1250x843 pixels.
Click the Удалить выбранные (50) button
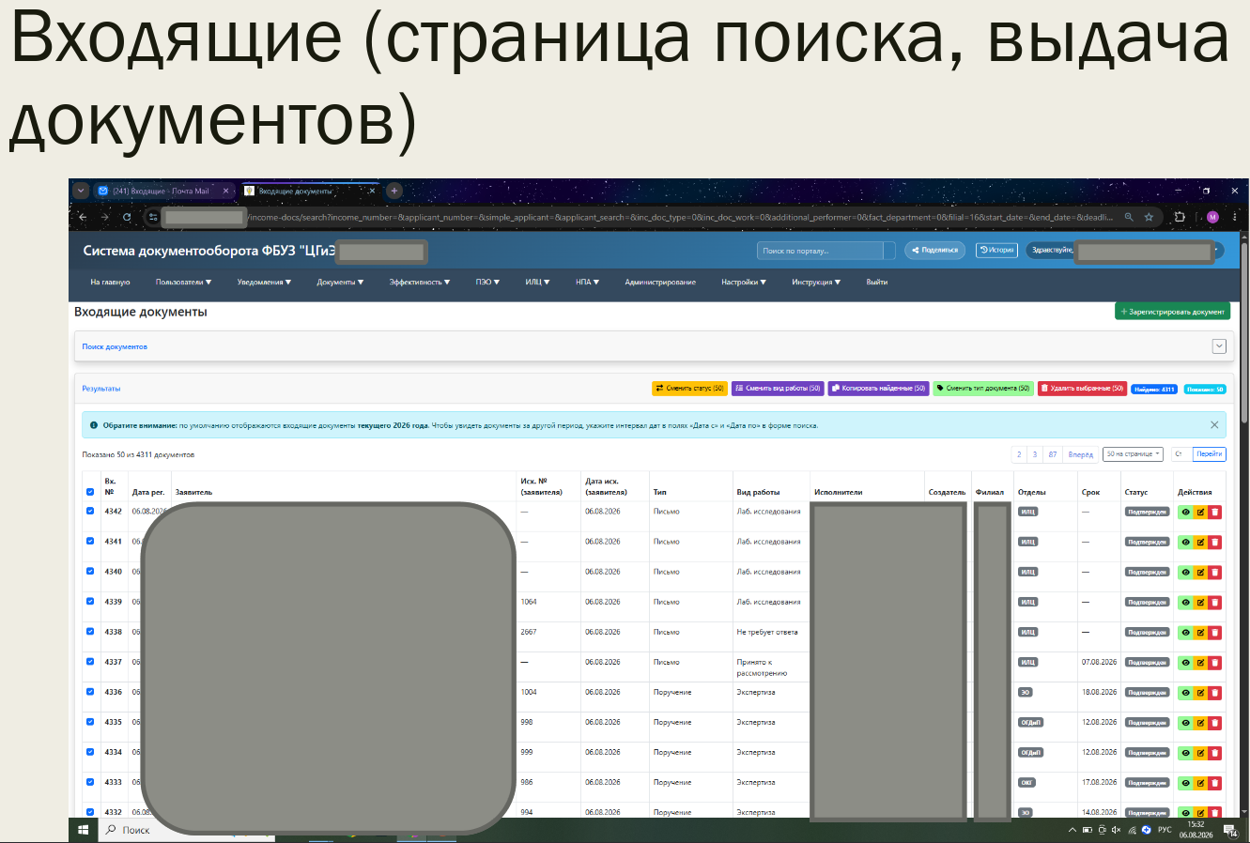pos(1082,389)
